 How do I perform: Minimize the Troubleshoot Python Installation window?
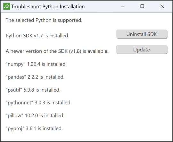pos(122,6)
